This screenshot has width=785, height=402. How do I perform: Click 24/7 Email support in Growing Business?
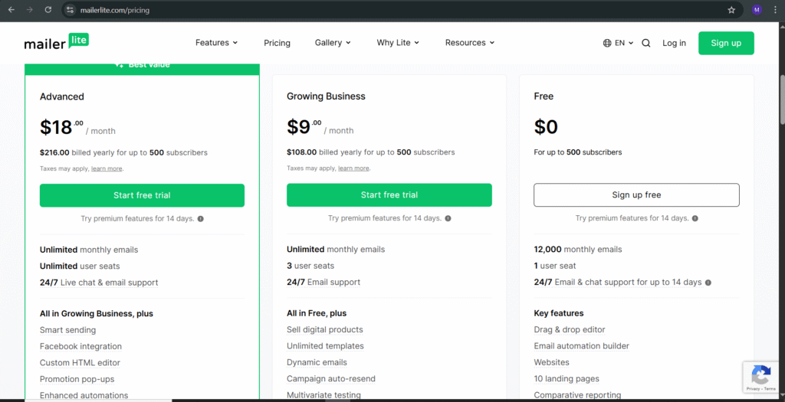[324, 283]
